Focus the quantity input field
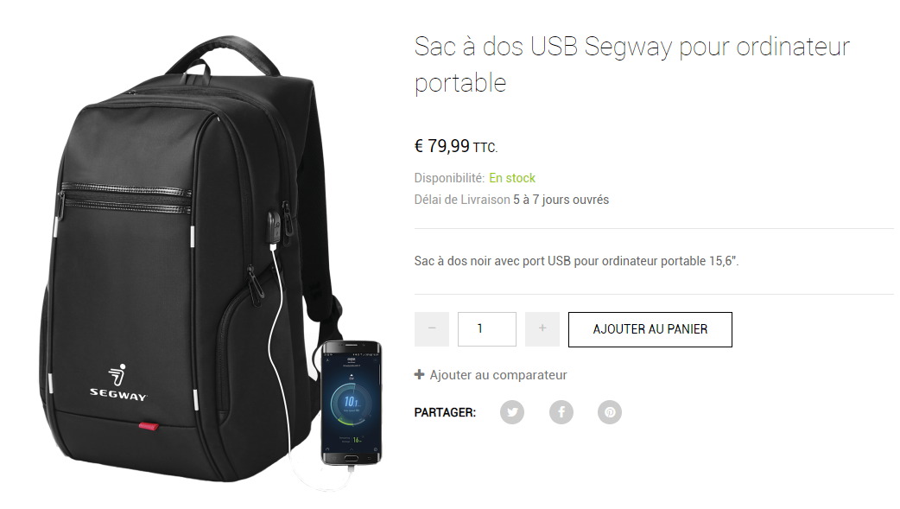900x509 pixels. tap(487, 329)
